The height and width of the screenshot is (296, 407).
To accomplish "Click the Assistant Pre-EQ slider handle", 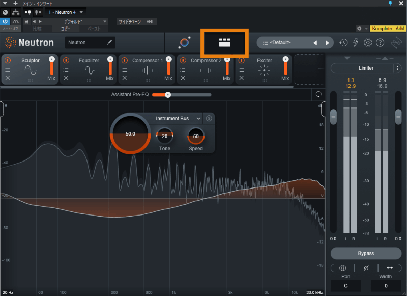I will [x=168, y=95].
